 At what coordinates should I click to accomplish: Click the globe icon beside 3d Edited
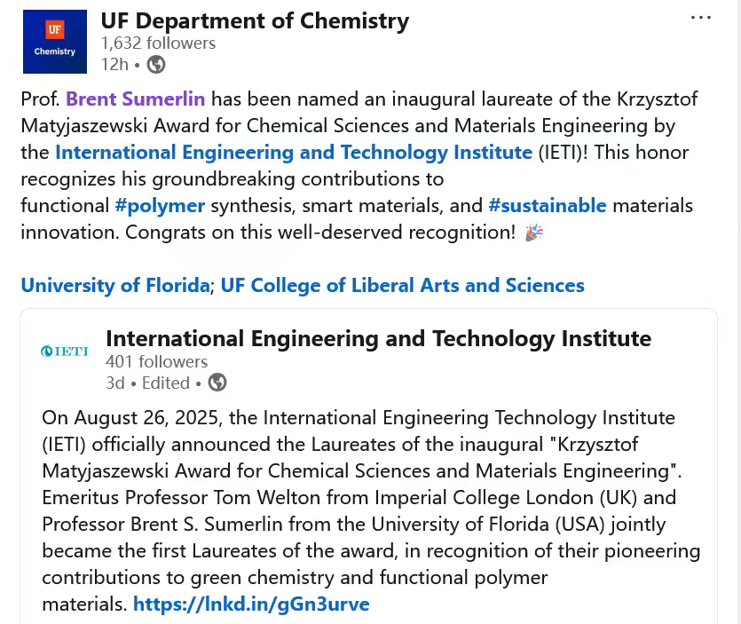(217, 383)
